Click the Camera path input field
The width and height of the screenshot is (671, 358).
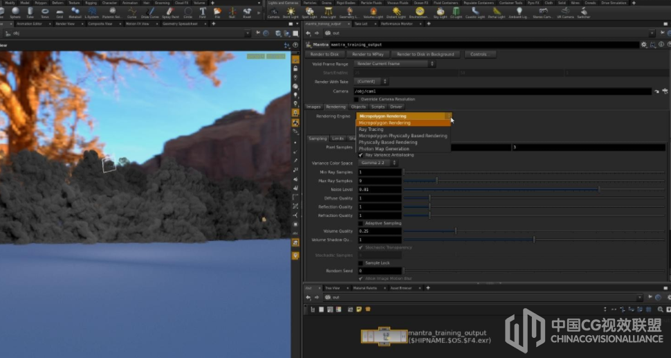pyautogui.click(x=502, y=91)
